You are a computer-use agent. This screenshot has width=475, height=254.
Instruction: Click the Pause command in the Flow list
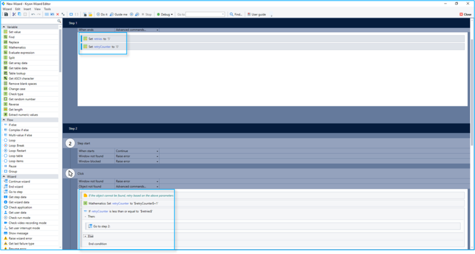pyautogui.click(x=13, y=166)
